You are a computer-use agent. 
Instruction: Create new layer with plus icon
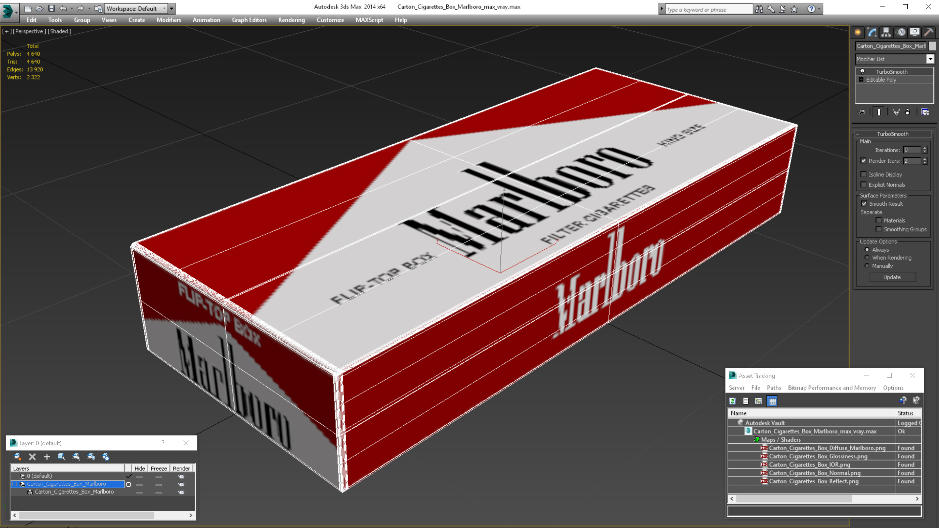pos(47,457)
